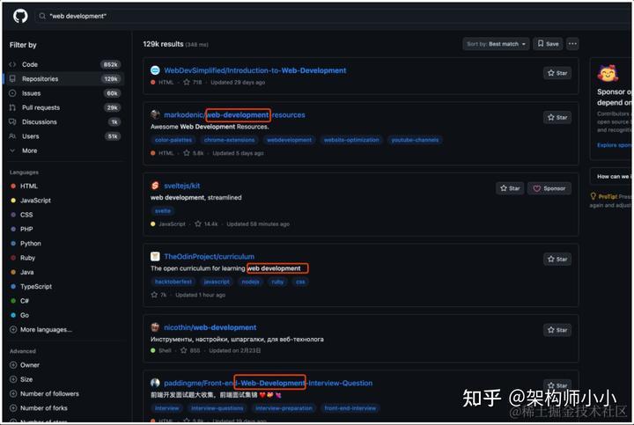Open sveltejs/kit repository
Viewport: 634px width, 425px height.
click(x=182, y=186)
